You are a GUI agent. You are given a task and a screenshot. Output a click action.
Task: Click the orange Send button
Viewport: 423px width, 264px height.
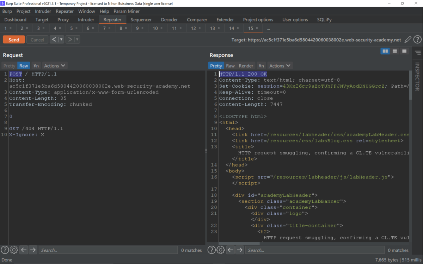(14, 40)
